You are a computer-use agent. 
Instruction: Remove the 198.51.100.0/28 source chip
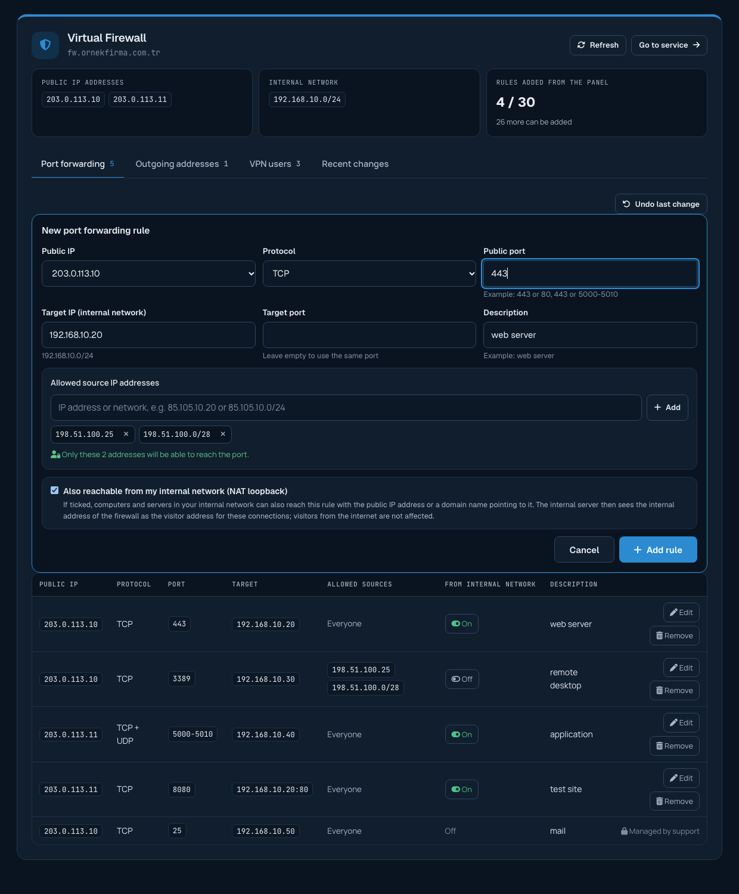tap(223, 434)
